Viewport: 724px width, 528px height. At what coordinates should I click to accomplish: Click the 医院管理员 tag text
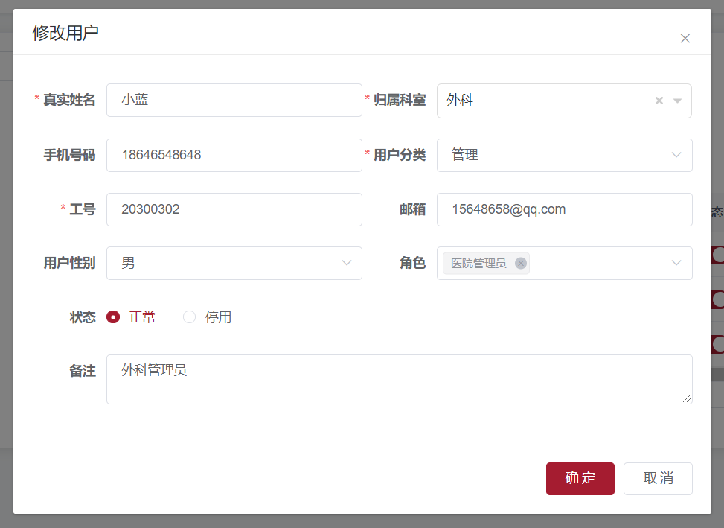pyautogui.click(x=478, y=264)
